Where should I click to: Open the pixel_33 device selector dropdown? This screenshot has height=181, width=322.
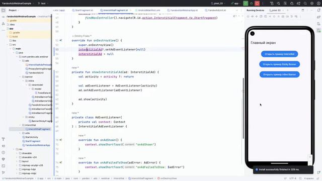coord(218,4)
